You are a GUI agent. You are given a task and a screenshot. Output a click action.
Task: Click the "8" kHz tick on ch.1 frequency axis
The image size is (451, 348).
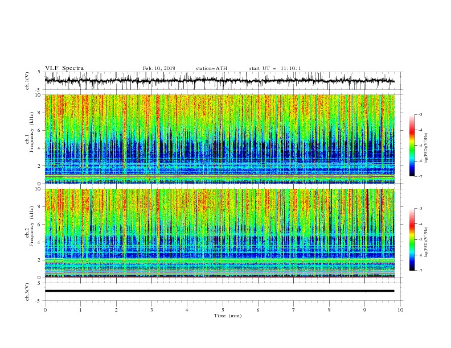click(x=40, y=113)
